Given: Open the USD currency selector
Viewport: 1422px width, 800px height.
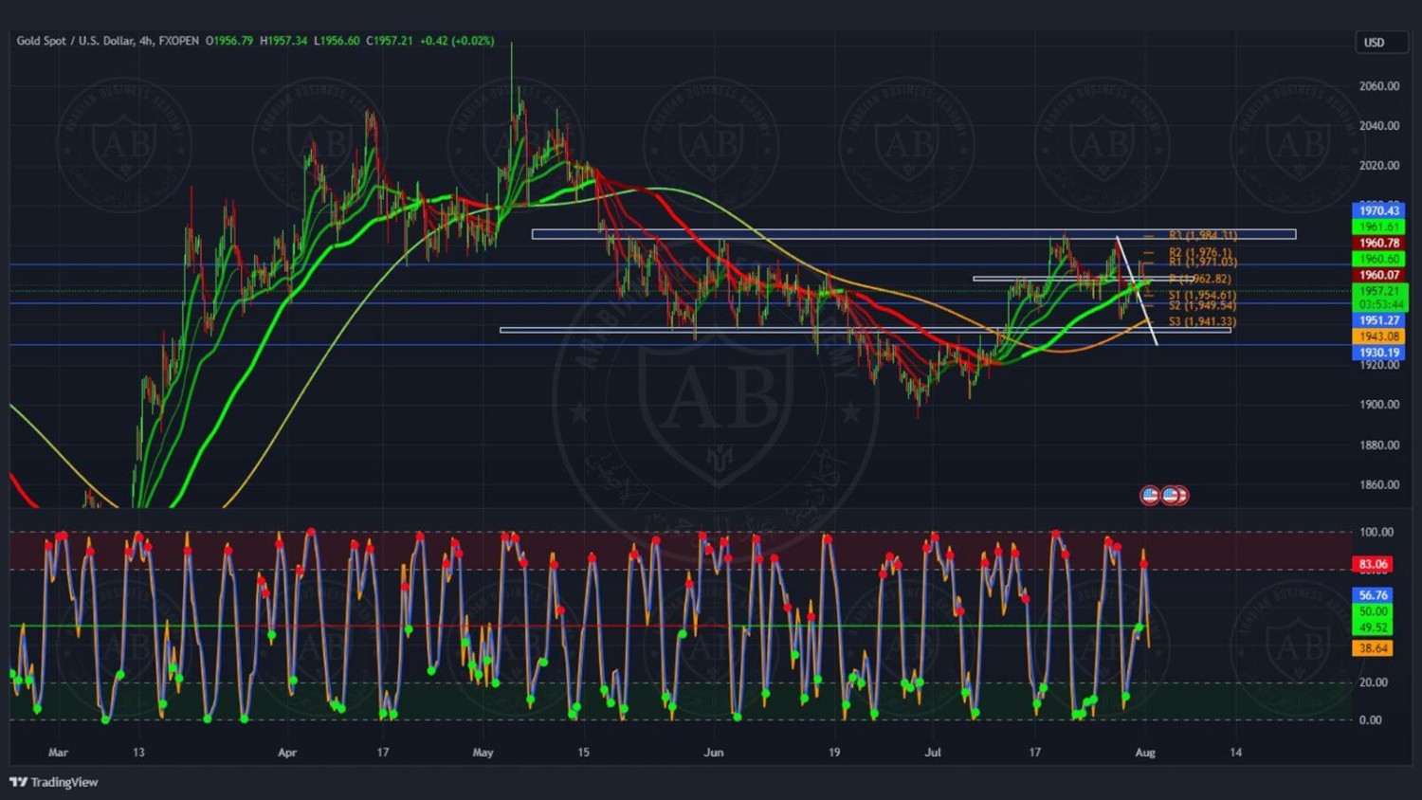Looking at the screenshot, I should tap(1380, 43).
